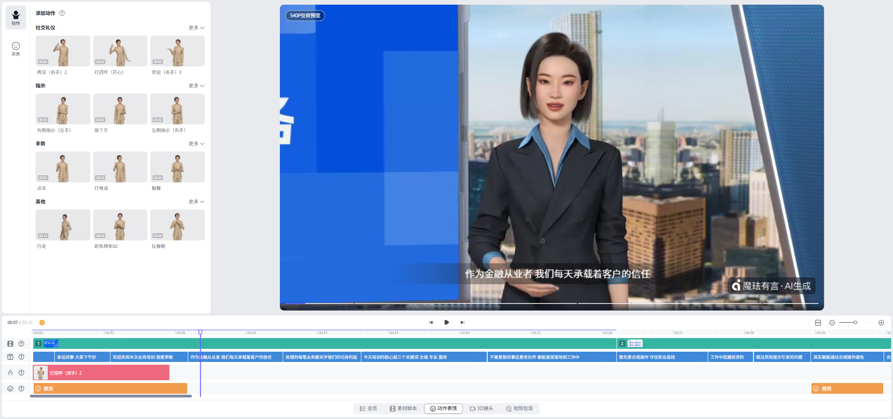Click the subtitle text track icon
The image size is (893, 419).
10,357
